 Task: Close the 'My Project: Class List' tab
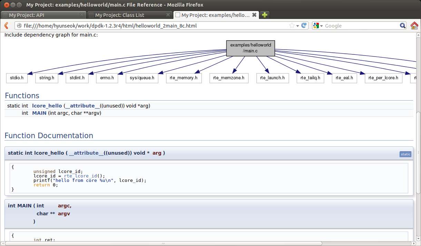(168, 15)
